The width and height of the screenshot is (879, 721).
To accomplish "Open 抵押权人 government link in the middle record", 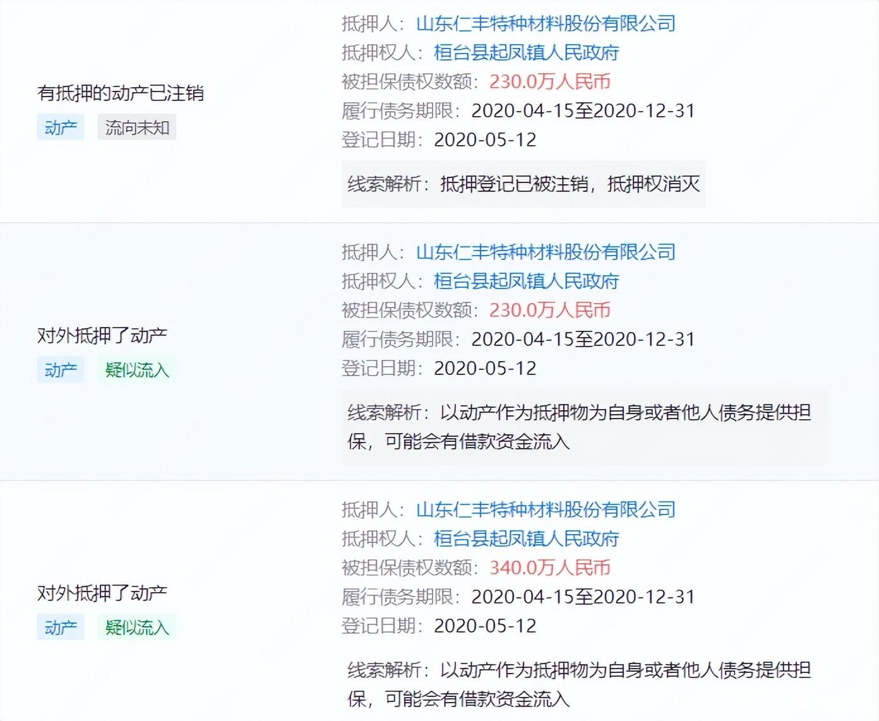I will [x=527, y=282].
